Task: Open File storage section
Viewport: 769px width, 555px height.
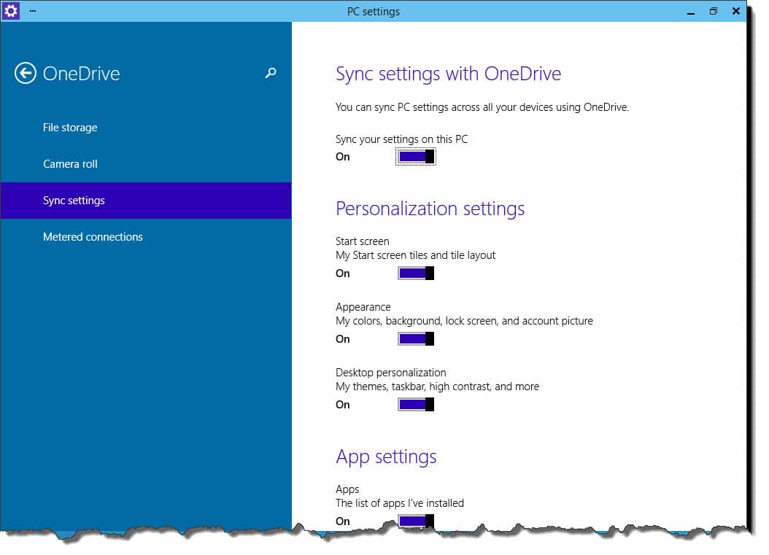Action: [x=146, y=128]
